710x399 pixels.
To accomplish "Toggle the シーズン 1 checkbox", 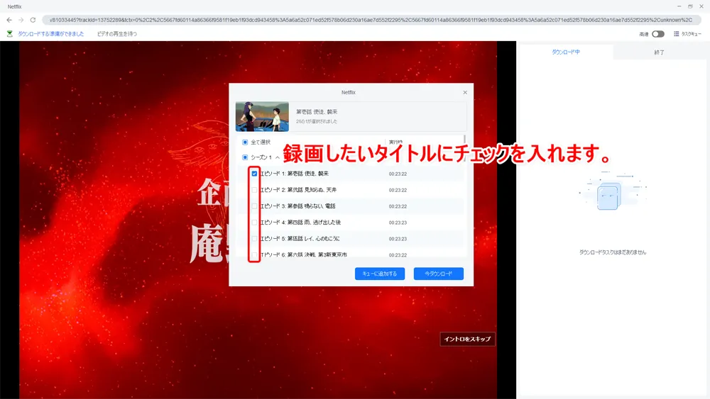I will coord(245,157).
